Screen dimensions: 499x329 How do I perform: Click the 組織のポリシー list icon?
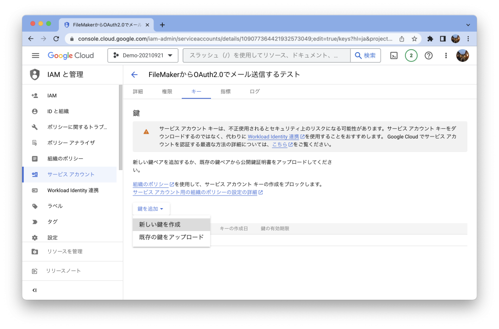[35, 158]
